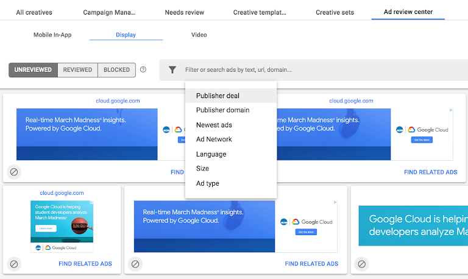The image size is (468, 279).
Task: Switch to Mobile In-App sub-tab
Action: click(52, 35)
